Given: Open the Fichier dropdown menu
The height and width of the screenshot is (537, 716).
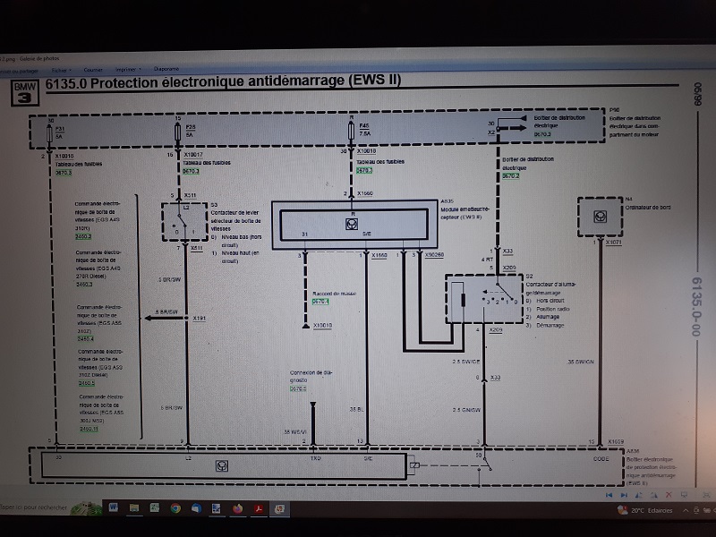Looking at the screenshot, I should pos(61,71).
